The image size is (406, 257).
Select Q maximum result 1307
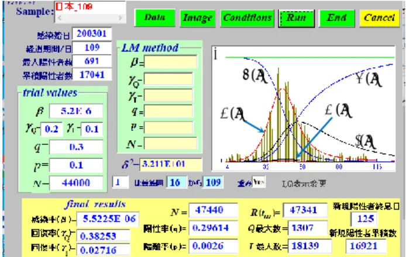[307, 228]
